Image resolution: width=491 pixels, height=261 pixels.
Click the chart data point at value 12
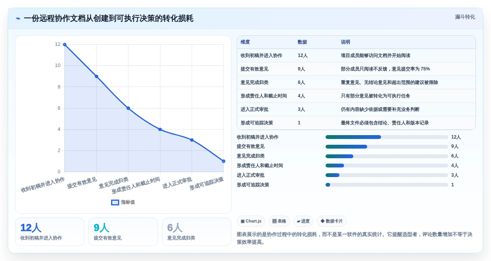pos(65,45)
